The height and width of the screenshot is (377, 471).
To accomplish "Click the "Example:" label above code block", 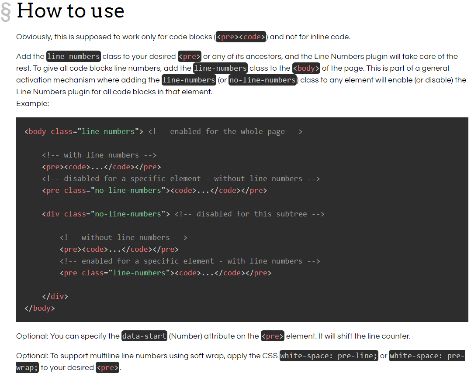I will pos(33,104).
